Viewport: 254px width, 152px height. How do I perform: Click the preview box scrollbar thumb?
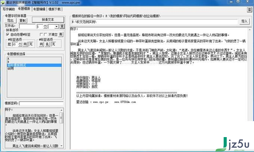[x=61, y=118]
